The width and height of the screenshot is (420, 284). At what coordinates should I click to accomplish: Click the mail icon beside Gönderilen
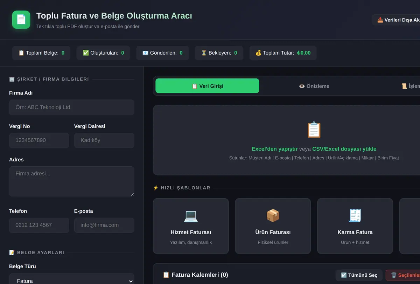point(145,53)
